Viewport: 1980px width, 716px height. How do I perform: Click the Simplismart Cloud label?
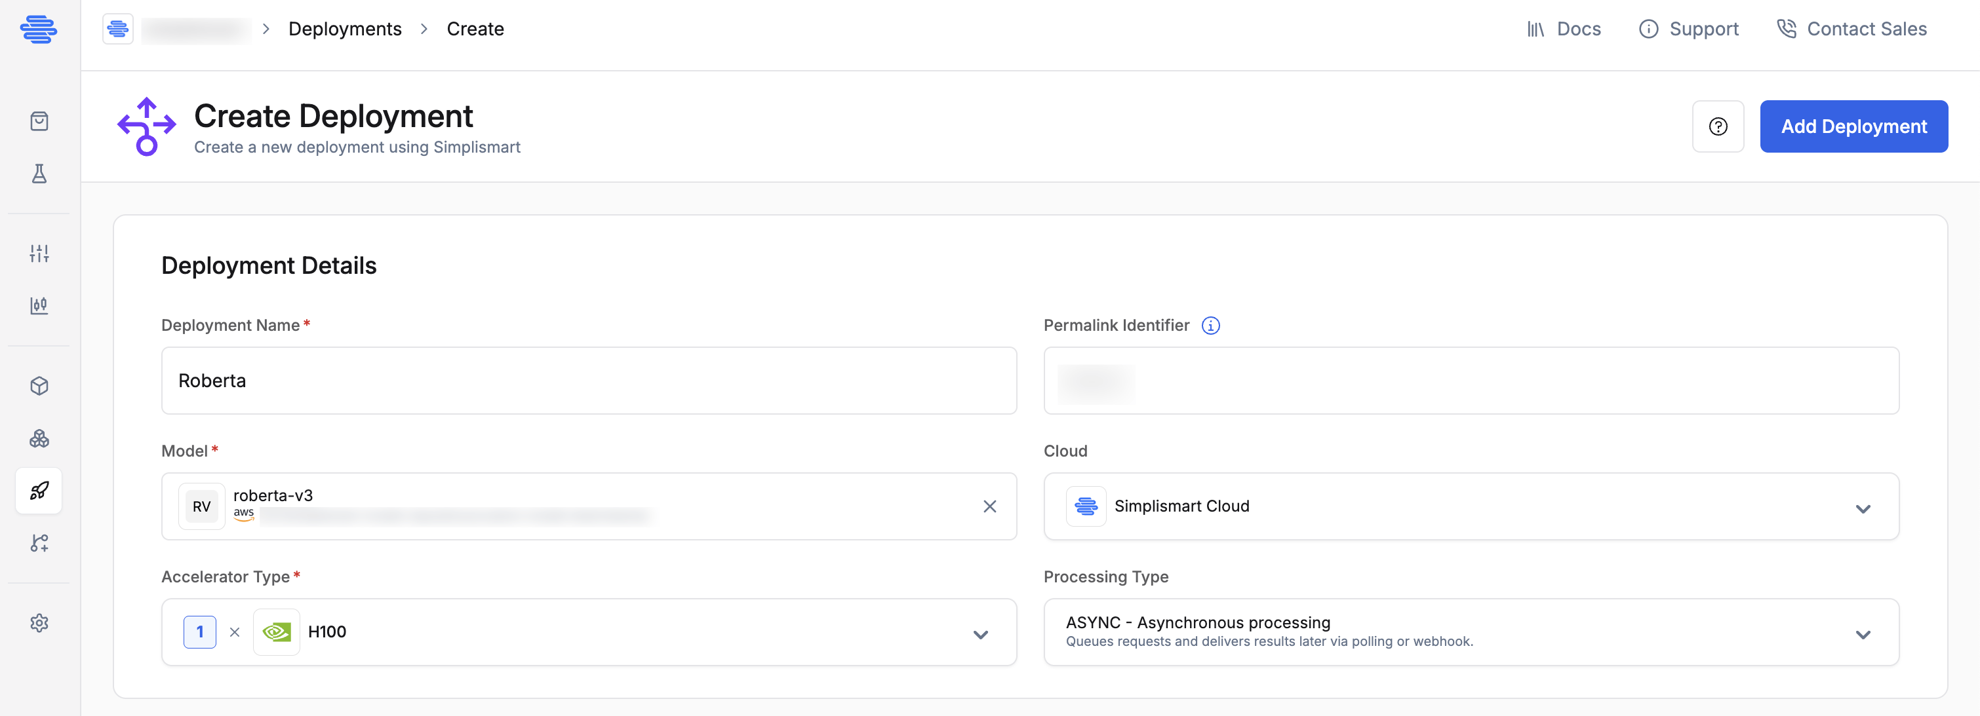point(1182,506)
